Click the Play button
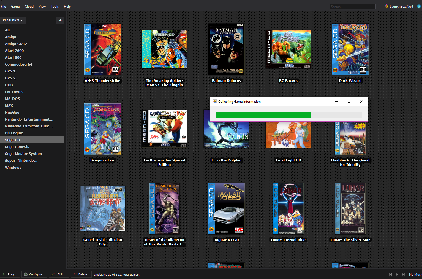 tap(10, 274)
